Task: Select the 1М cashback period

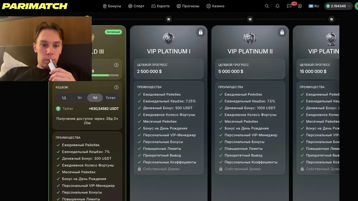Action: (x=95, y=98)
